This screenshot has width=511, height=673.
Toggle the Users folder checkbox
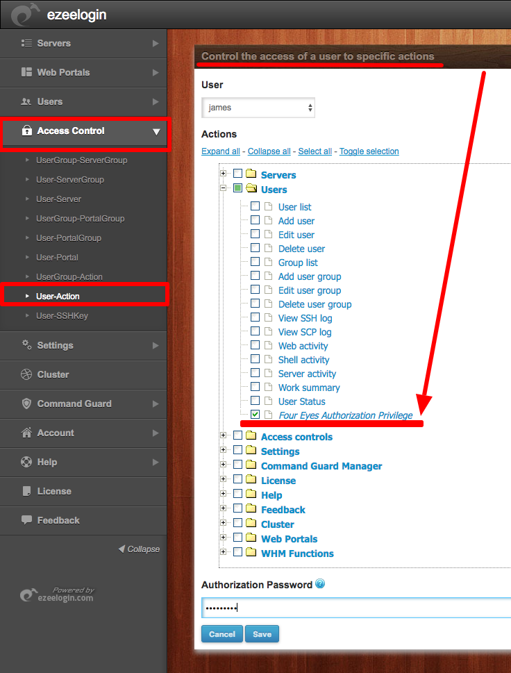(x=237, y=188)
